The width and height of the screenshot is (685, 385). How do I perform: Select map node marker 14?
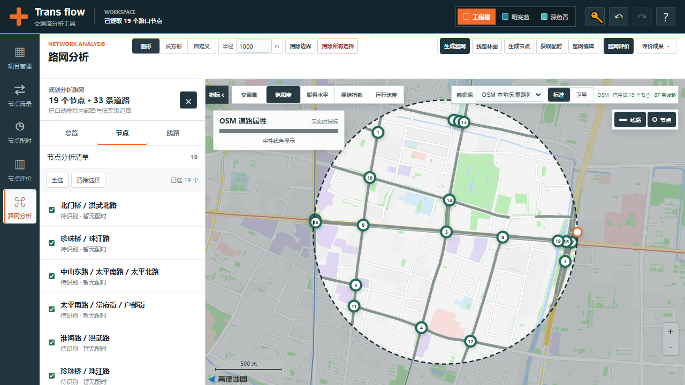[x=449, y=201]
